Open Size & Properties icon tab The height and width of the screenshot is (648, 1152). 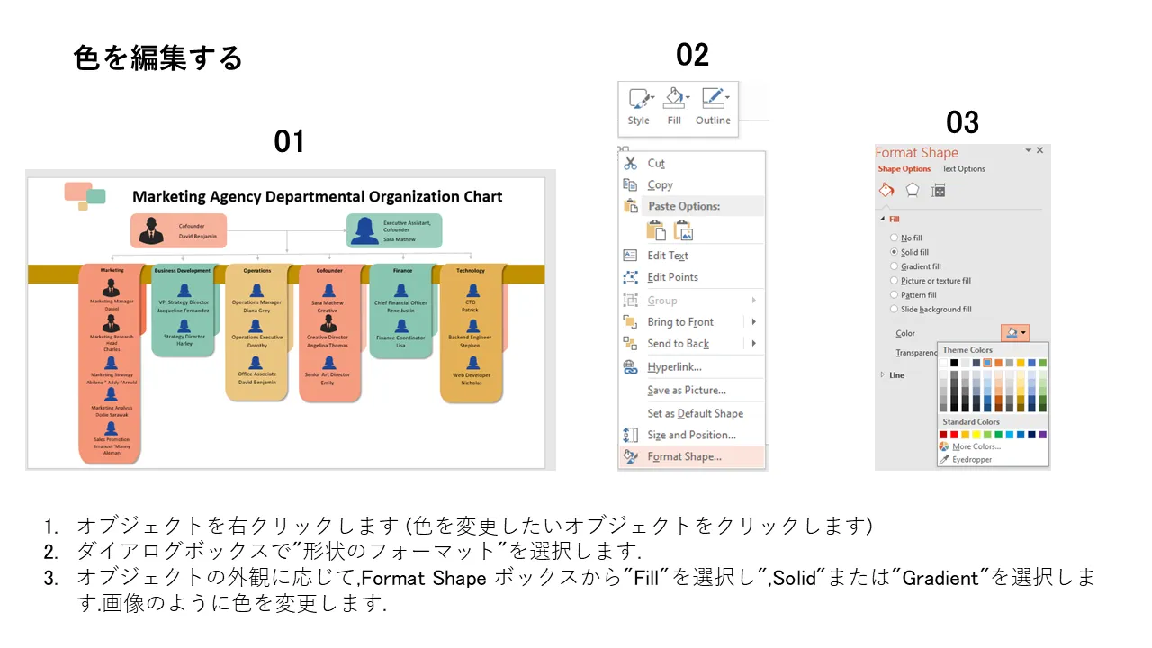938,190
